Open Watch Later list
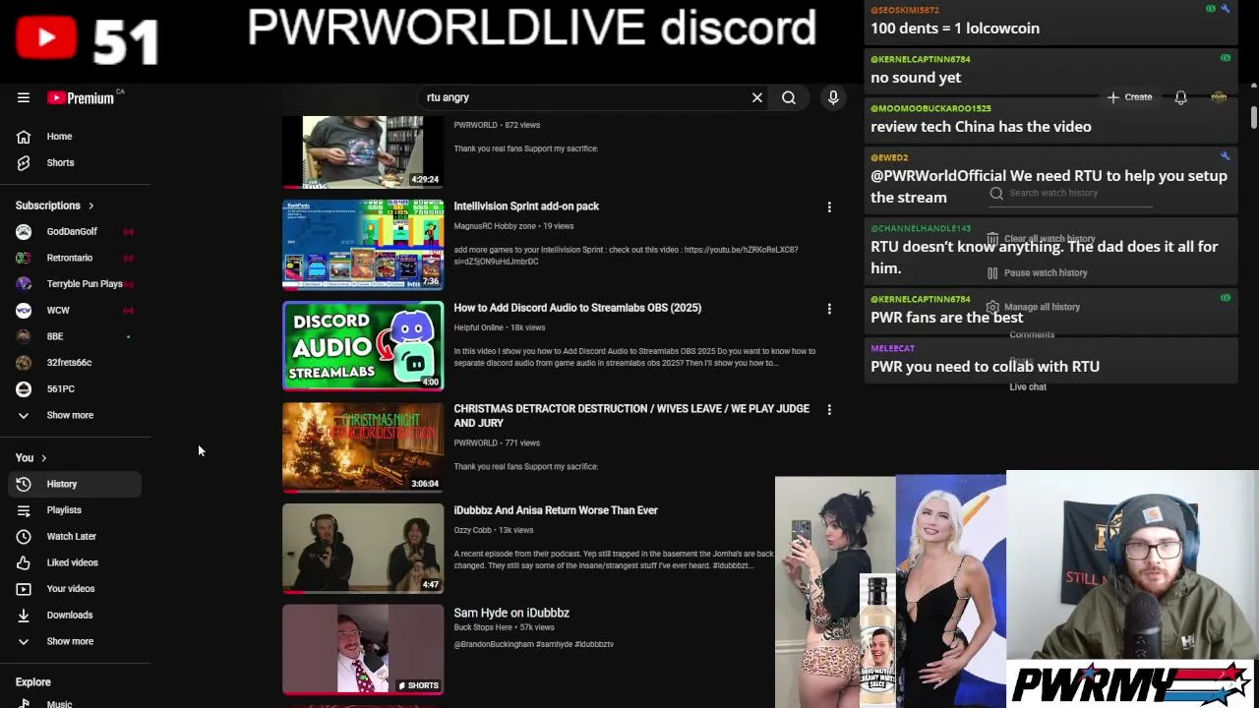This screenshot has width=1259, height=708. click(x=71, y=536)
